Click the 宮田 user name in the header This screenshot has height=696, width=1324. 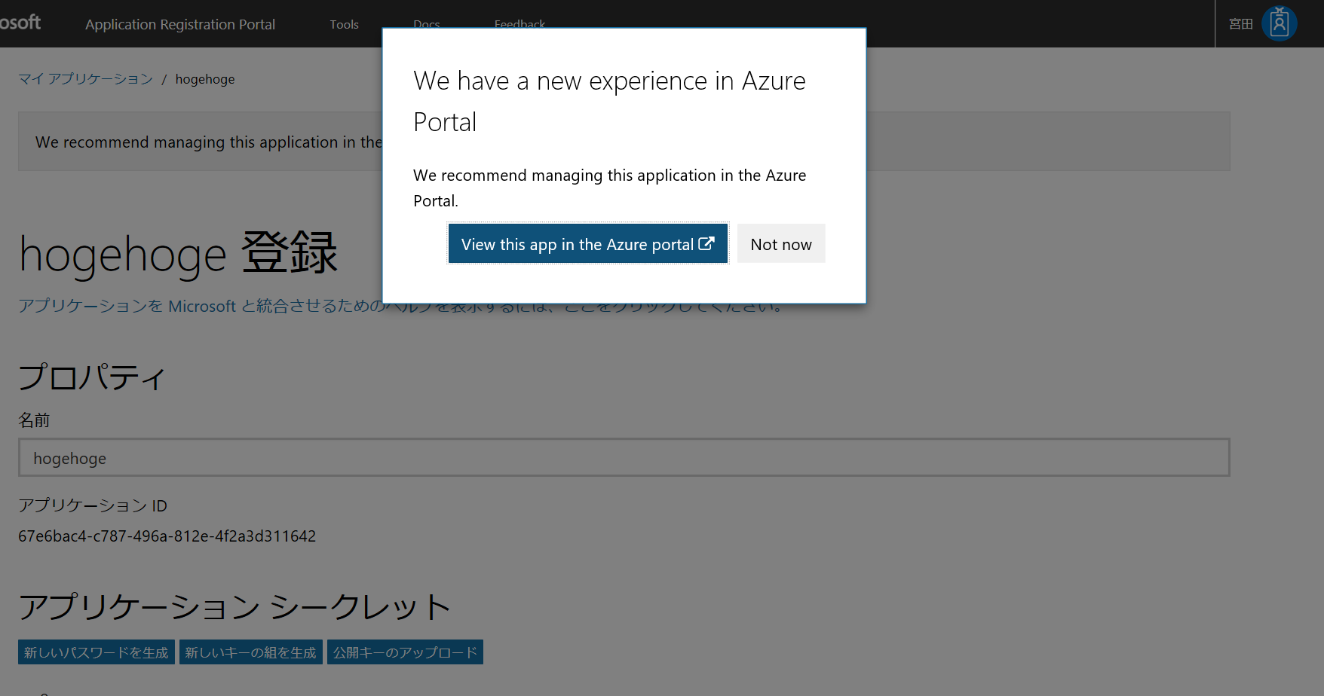point(1241,24)
